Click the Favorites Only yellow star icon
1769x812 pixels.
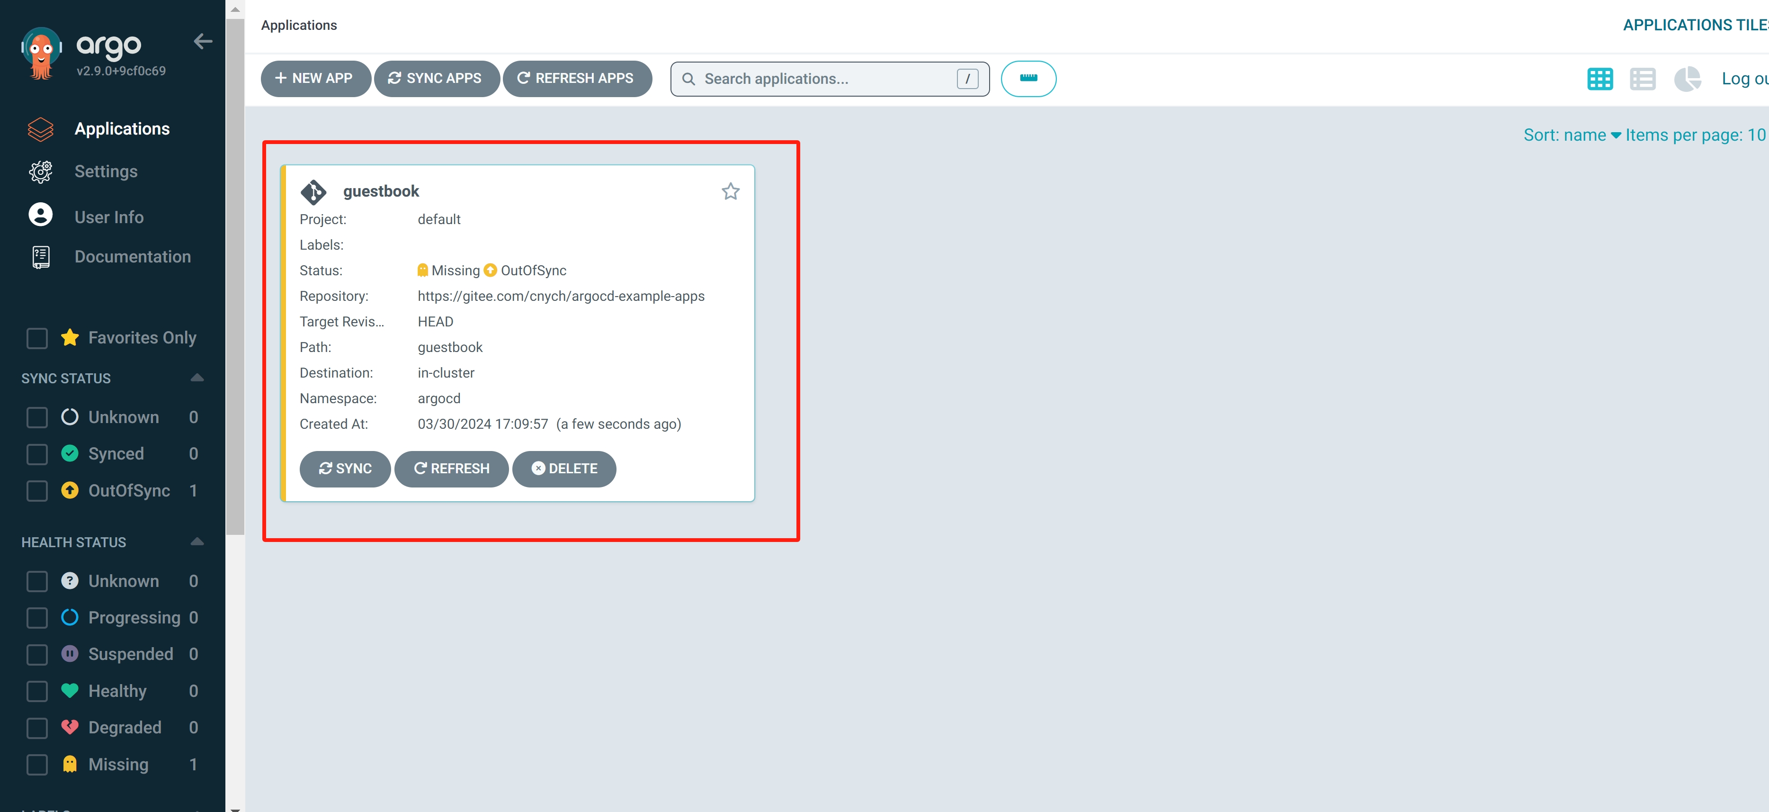click(x=69, y=337)
